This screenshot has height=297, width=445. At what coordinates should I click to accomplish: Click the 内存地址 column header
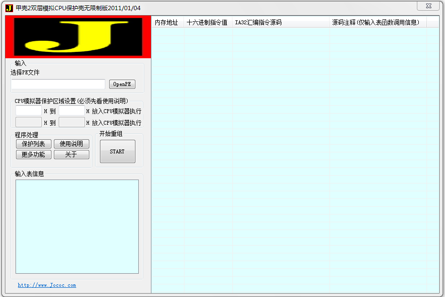coord(167,22)
